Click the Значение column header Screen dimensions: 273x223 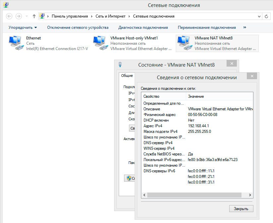220,96
